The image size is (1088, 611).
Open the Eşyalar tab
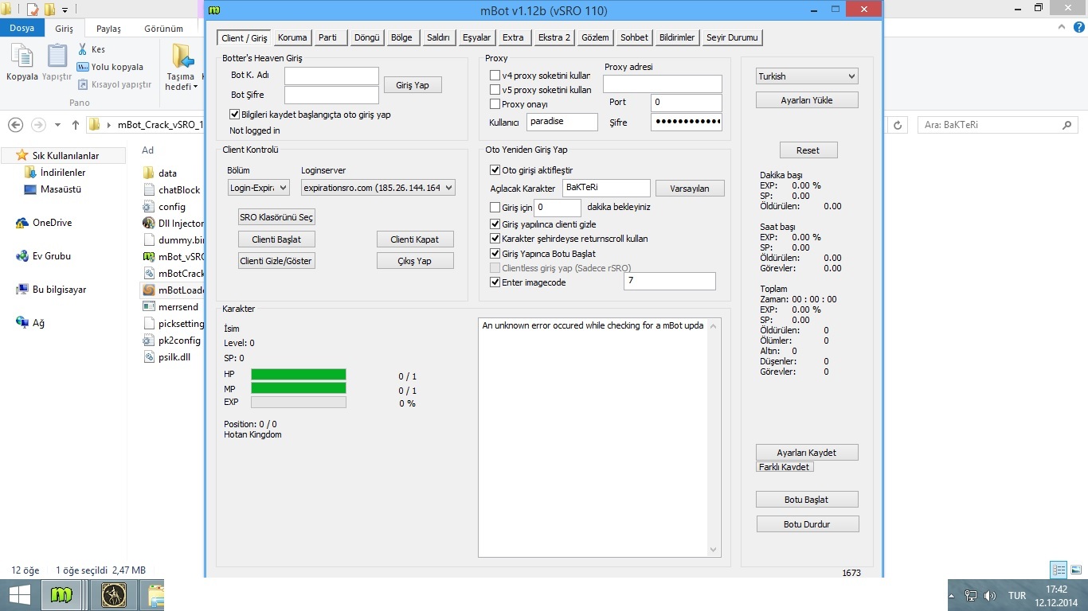click(x=476, y=37)
